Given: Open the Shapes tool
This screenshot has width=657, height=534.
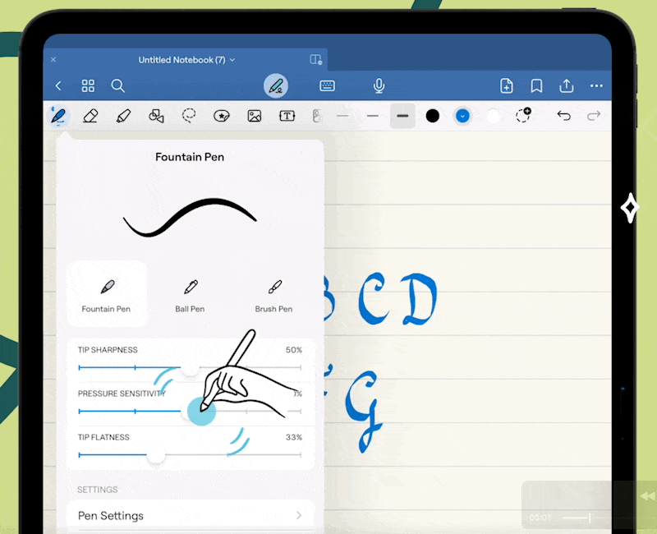Looking at the screenshot, I should tap(156, 116).
